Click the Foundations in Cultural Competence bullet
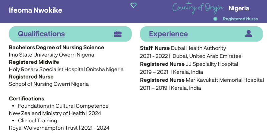The width and height of the screenshot is (267, 133). (63, 106)
